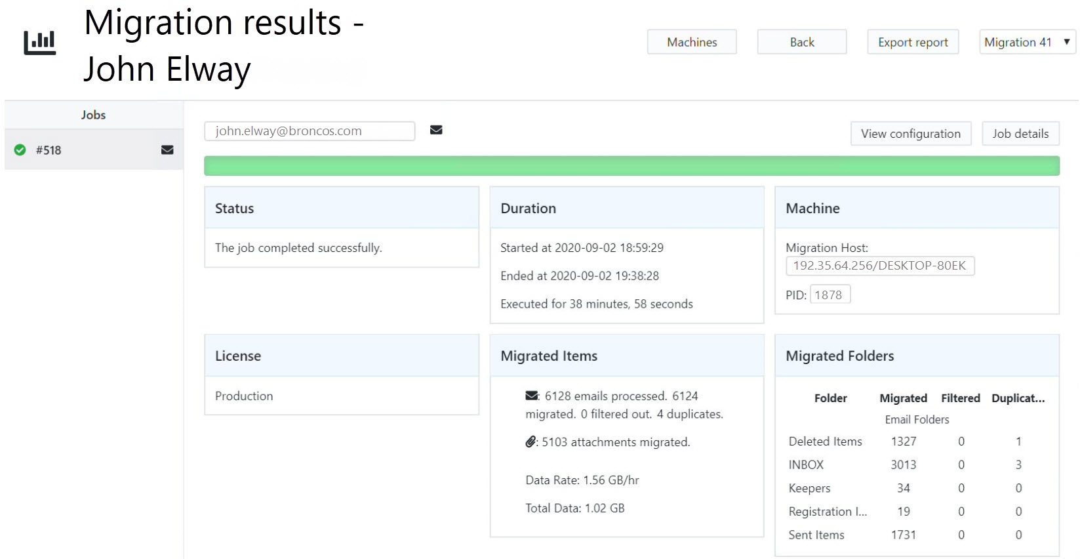Screen dimensions: 1080x559
Task: Go Back to the previous page
Action: [x=802, y=42]
